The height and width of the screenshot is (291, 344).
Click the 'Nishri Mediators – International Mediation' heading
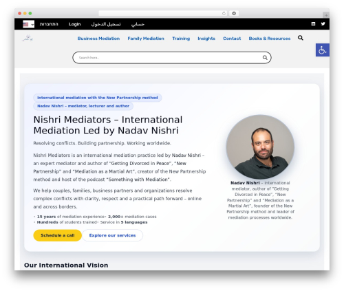(x=108, y=125)
